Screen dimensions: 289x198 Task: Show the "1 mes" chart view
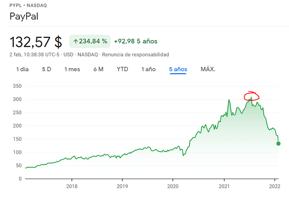pos(72,69)
